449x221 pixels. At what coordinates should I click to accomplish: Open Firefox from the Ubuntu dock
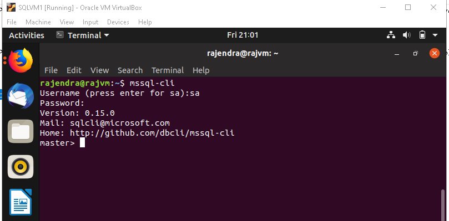click(21, 60)
